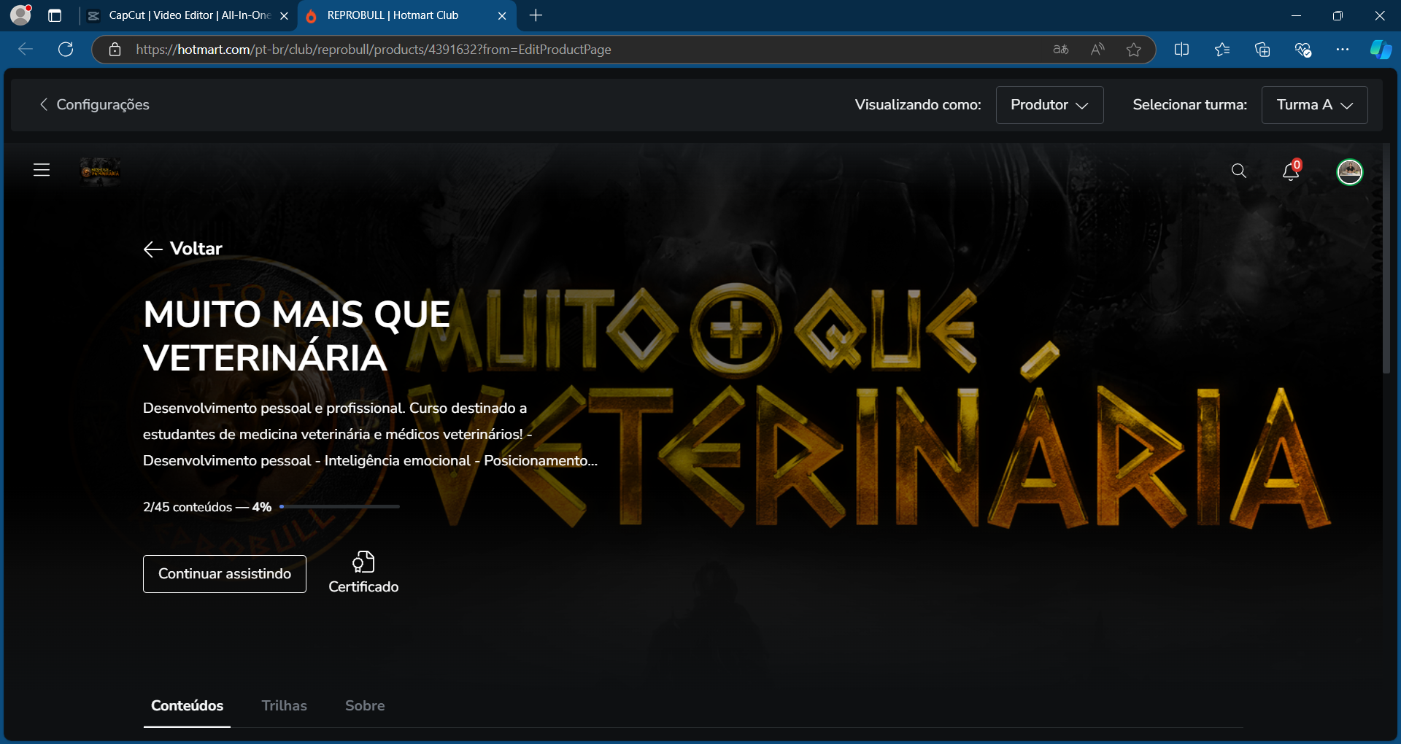Click the search magnifier icon
Viewport: 1401px width, 744px height.
(x=1238, y=171)
